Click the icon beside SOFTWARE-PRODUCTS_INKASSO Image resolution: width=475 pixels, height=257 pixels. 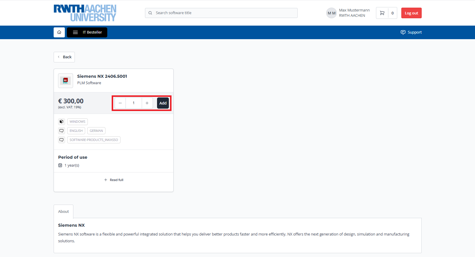[62, 140]
